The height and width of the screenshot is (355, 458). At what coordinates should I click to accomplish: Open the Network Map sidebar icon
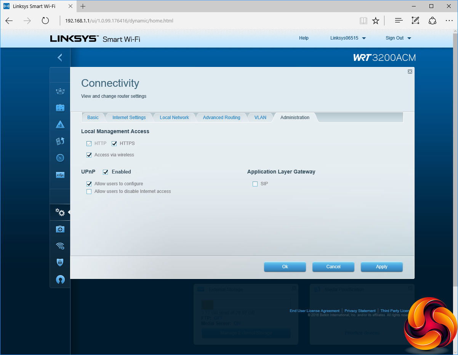point(60,91)
